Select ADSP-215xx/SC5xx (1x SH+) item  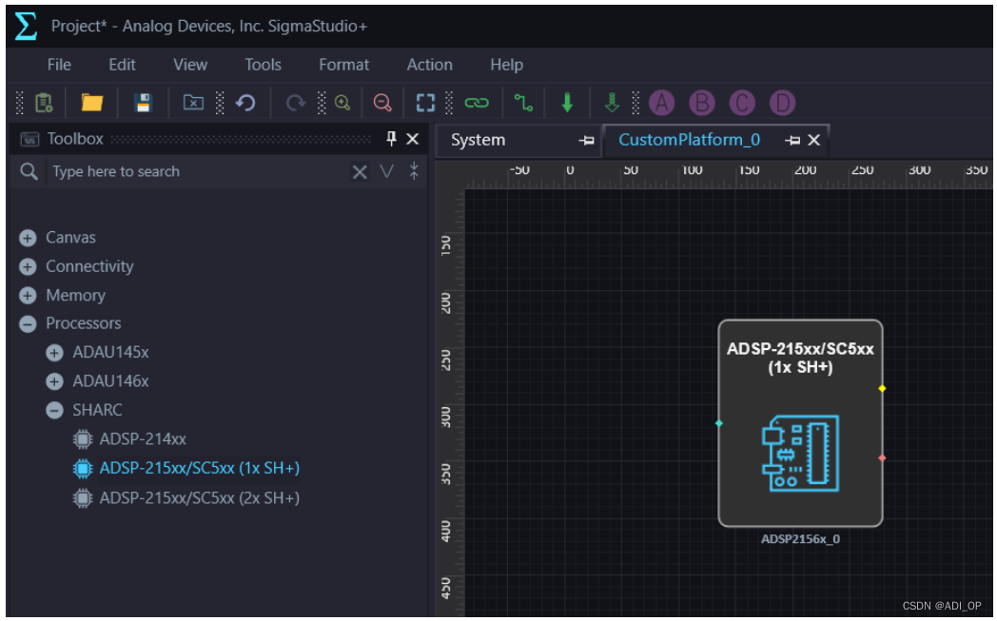[199, 469]
